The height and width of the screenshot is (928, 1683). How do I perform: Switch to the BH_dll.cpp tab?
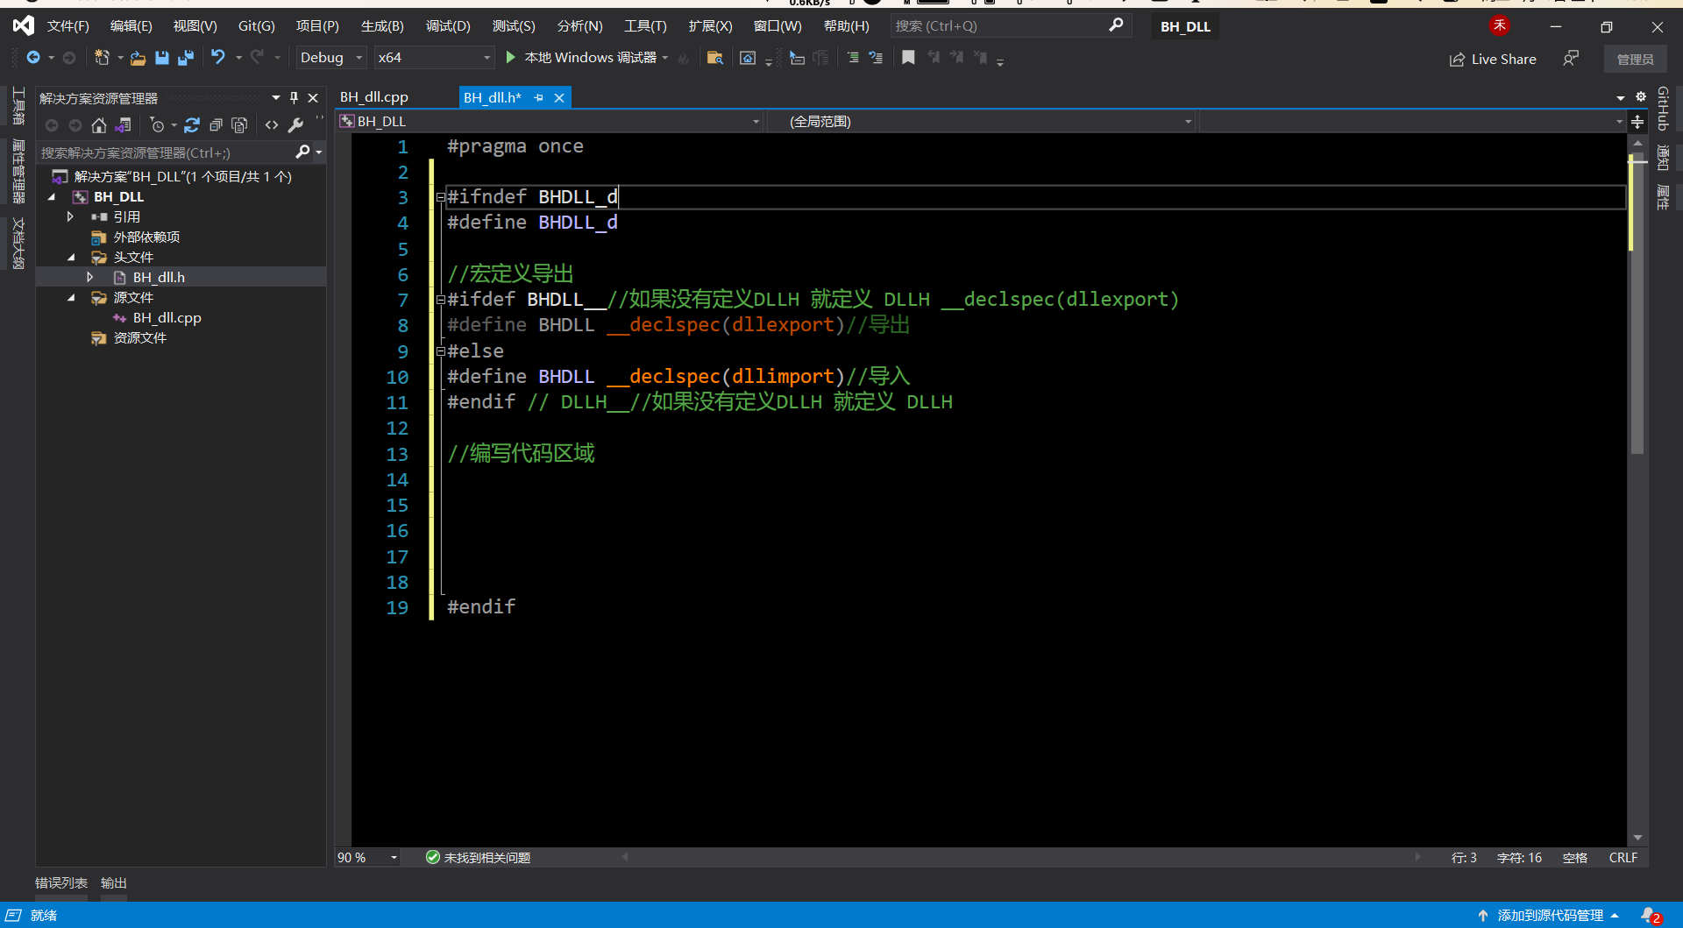(374, 96)
